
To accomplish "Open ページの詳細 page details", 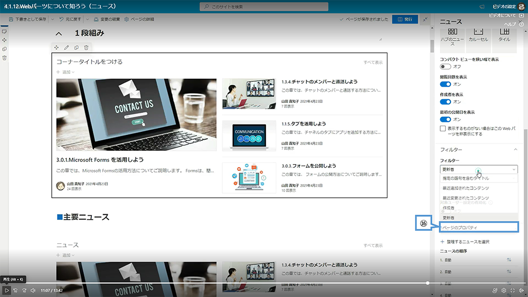I will (139, 19).
